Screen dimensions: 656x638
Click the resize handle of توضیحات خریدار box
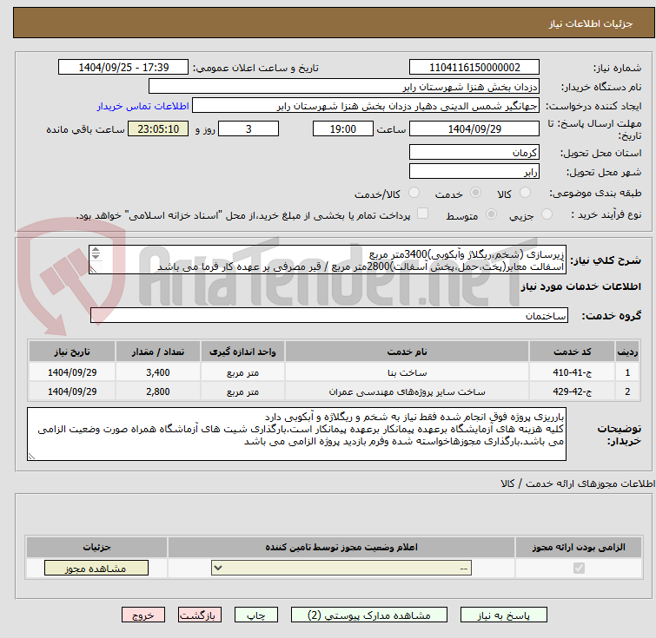pyautogui.click(x=31, y=457)
